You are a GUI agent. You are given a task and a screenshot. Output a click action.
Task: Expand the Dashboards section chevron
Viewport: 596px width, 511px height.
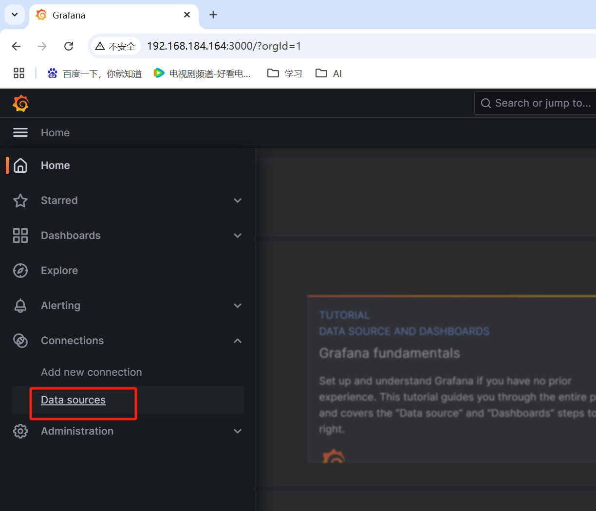(238, 236)
